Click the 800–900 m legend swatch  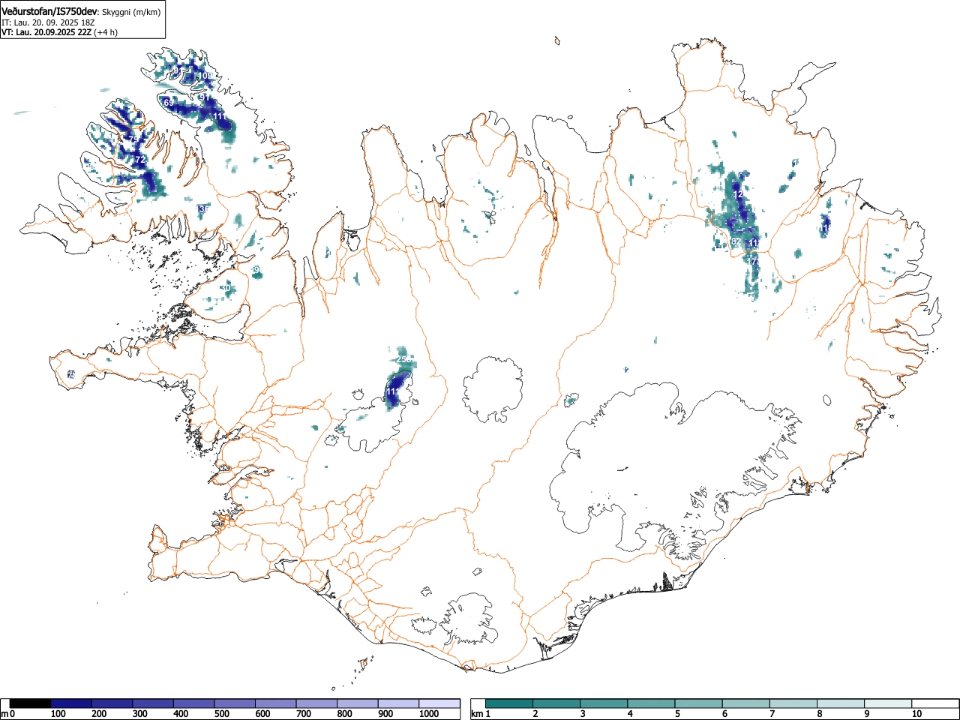tap(358, 703)
